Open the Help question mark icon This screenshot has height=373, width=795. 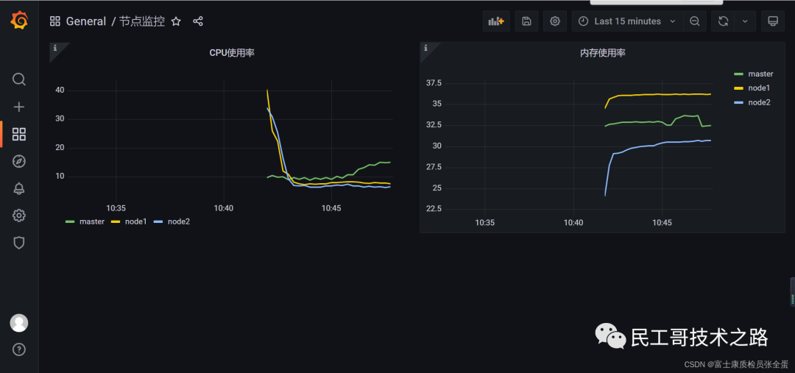18,349
